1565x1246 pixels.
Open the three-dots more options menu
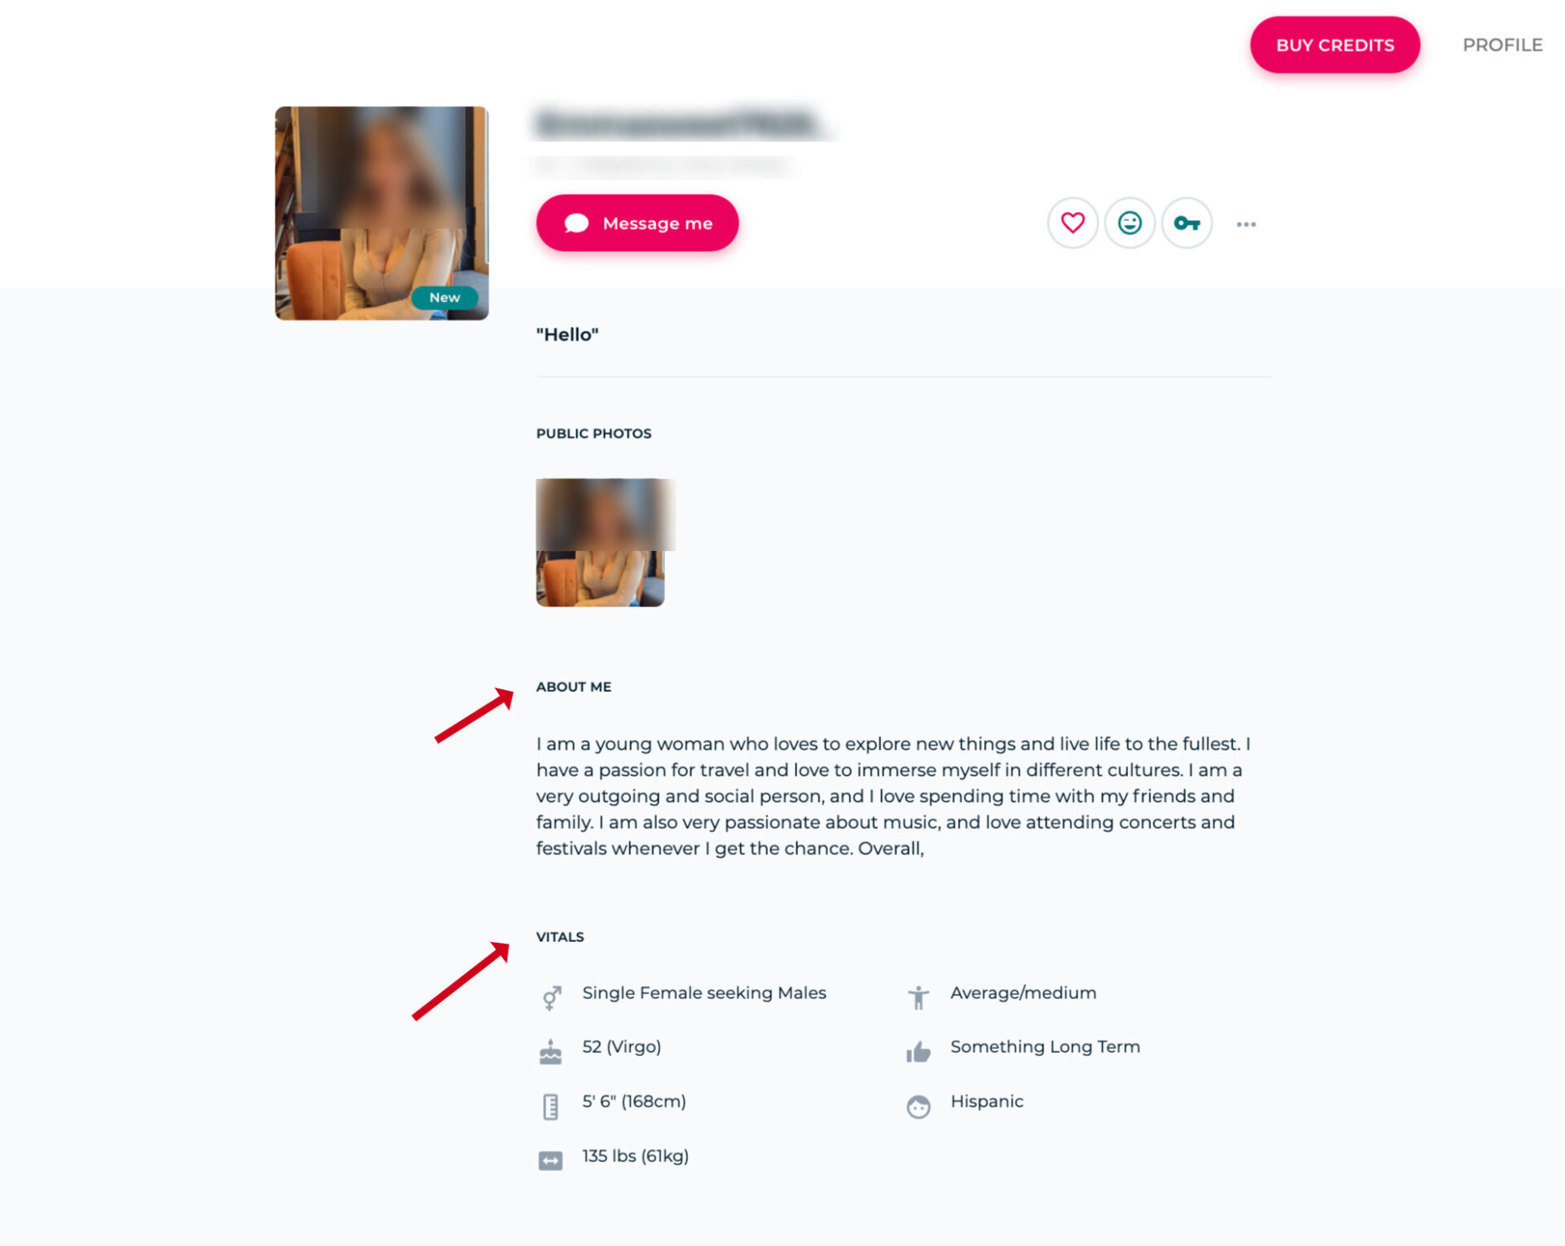pyautogui.click(x=1245, y=224)
